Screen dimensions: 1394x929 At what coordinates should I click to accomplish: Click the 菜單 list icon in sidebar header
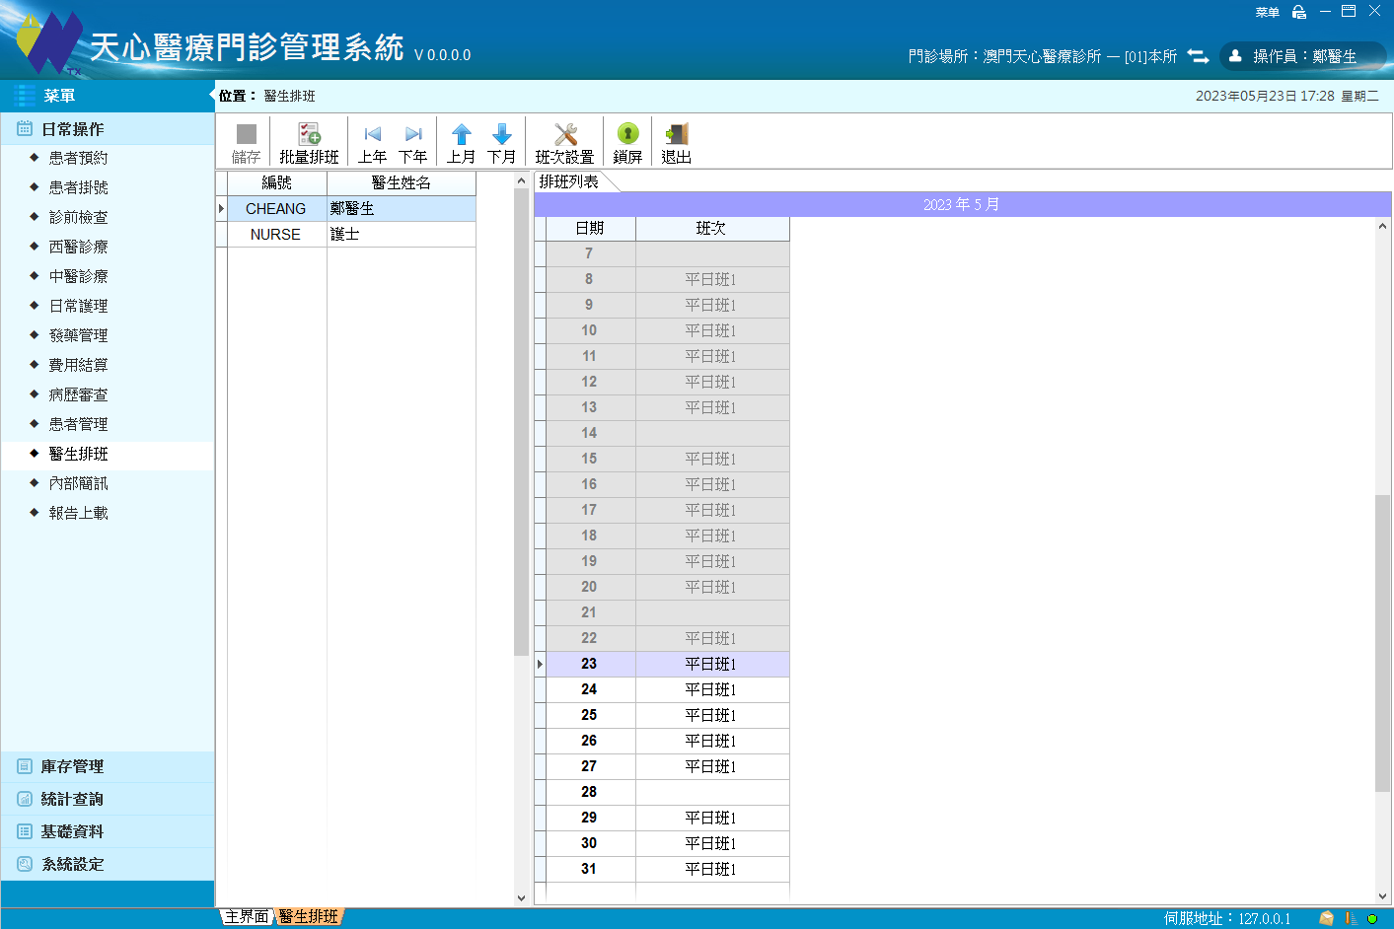25,96
